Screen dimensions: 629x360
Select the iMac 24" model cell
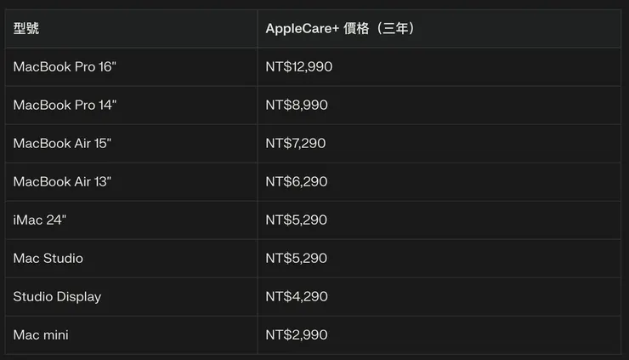[x=40, y=220]
